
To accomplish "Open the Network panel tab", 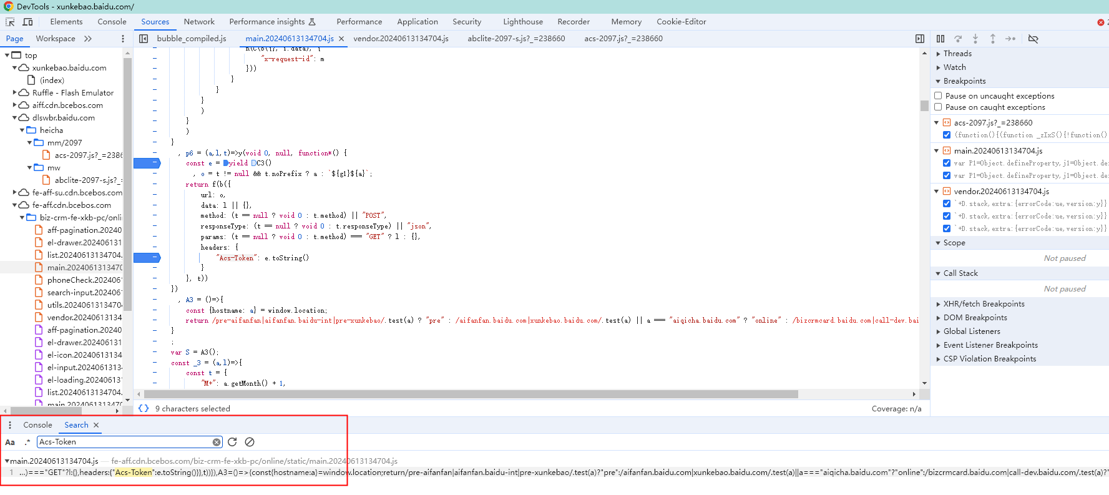I will [x=199, y=22].
